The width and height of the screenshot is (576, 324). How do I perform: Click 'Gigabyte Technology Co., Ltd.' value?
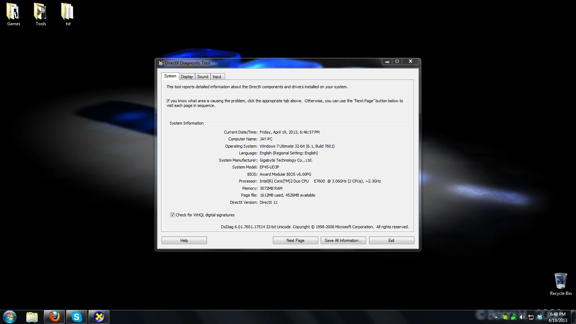click(286, 160)
